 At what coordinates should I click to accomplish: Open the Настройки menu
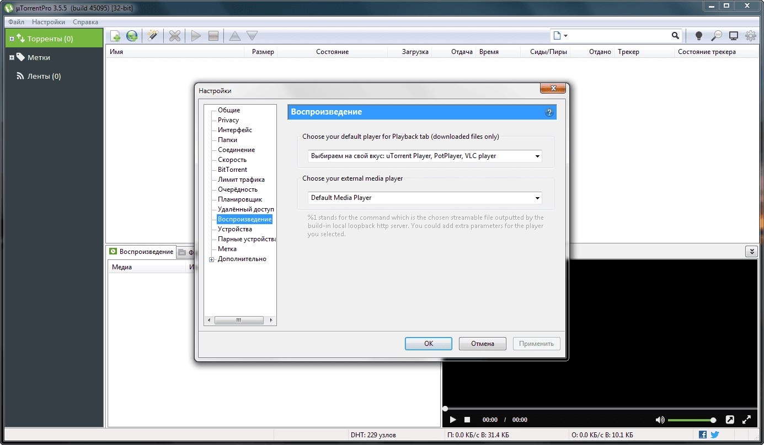49,22
